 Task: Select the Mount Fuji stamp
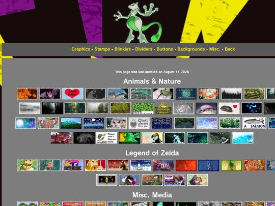click(x=71, y=123)
